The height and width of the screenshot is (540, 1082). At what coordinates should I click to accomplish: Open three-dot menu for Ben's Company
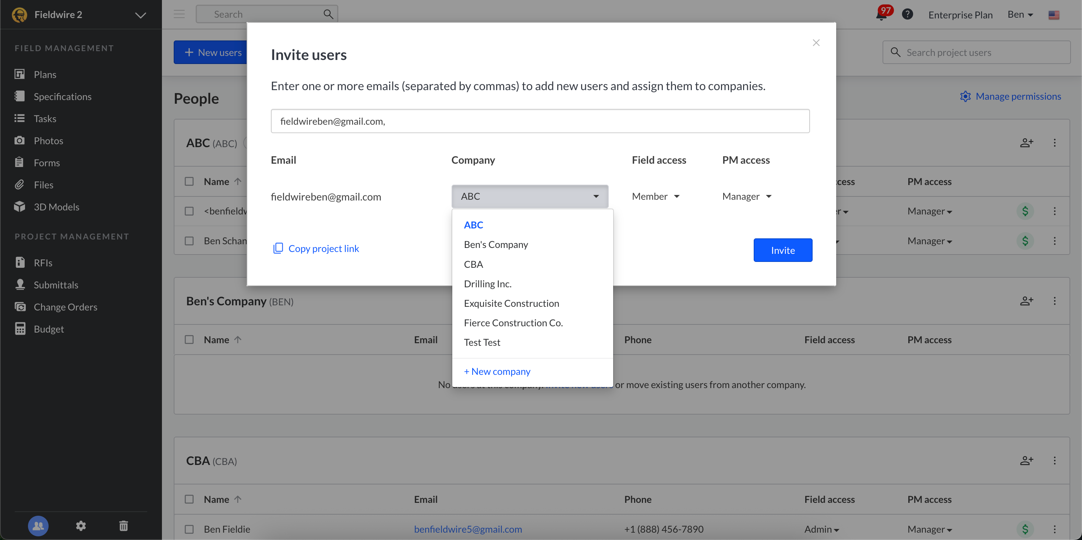[x=1054, y=301]
